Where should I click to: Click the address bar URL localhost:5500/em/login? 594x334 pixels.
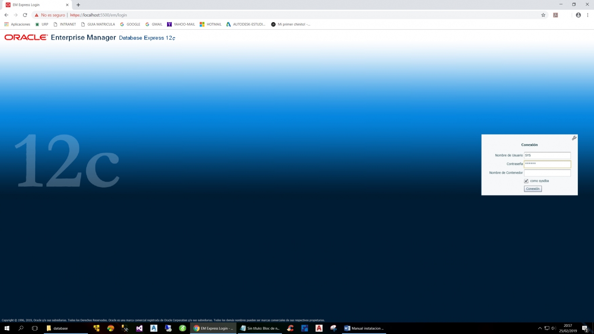(99, 15)
